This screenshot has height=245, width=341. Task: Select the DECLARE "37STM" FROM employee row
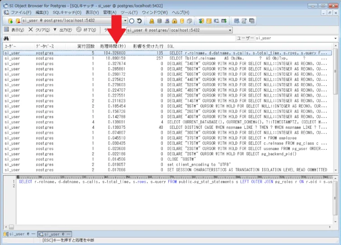tap(167, 138)
